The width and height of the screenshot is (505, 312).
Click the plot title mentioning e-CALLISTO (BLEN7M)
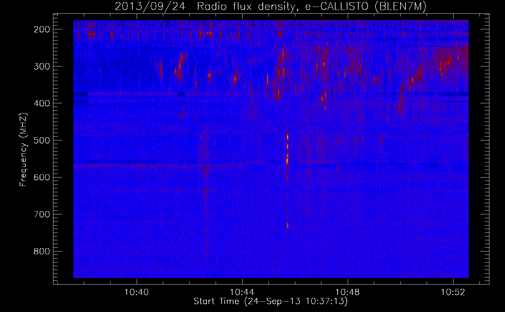pyautogui.click(x=271, y=7)
